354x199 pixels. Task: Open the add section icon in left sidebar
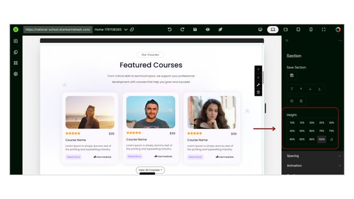15,41
